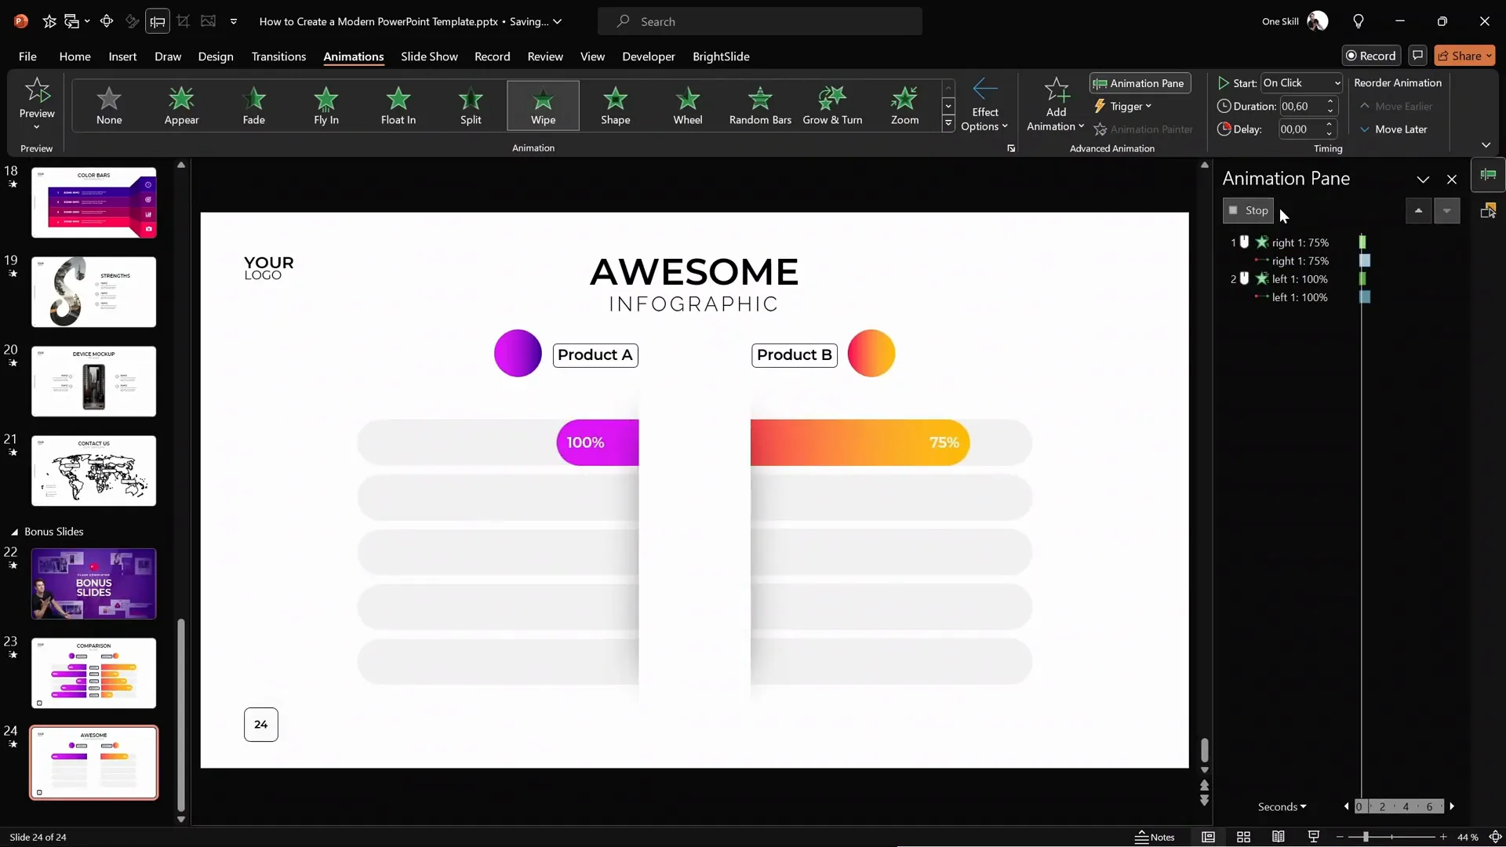1506x847 pixels.
Task: Switch to the Slide Show tab
Action: (x=429, y=56)
